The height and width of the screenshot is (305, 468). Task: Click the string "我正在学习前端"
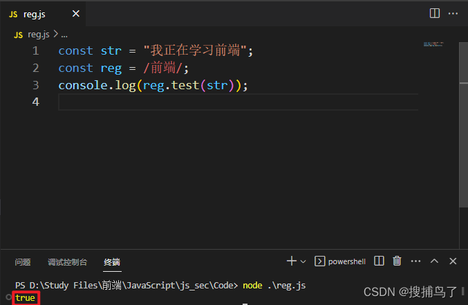click(x=195, y=50)
